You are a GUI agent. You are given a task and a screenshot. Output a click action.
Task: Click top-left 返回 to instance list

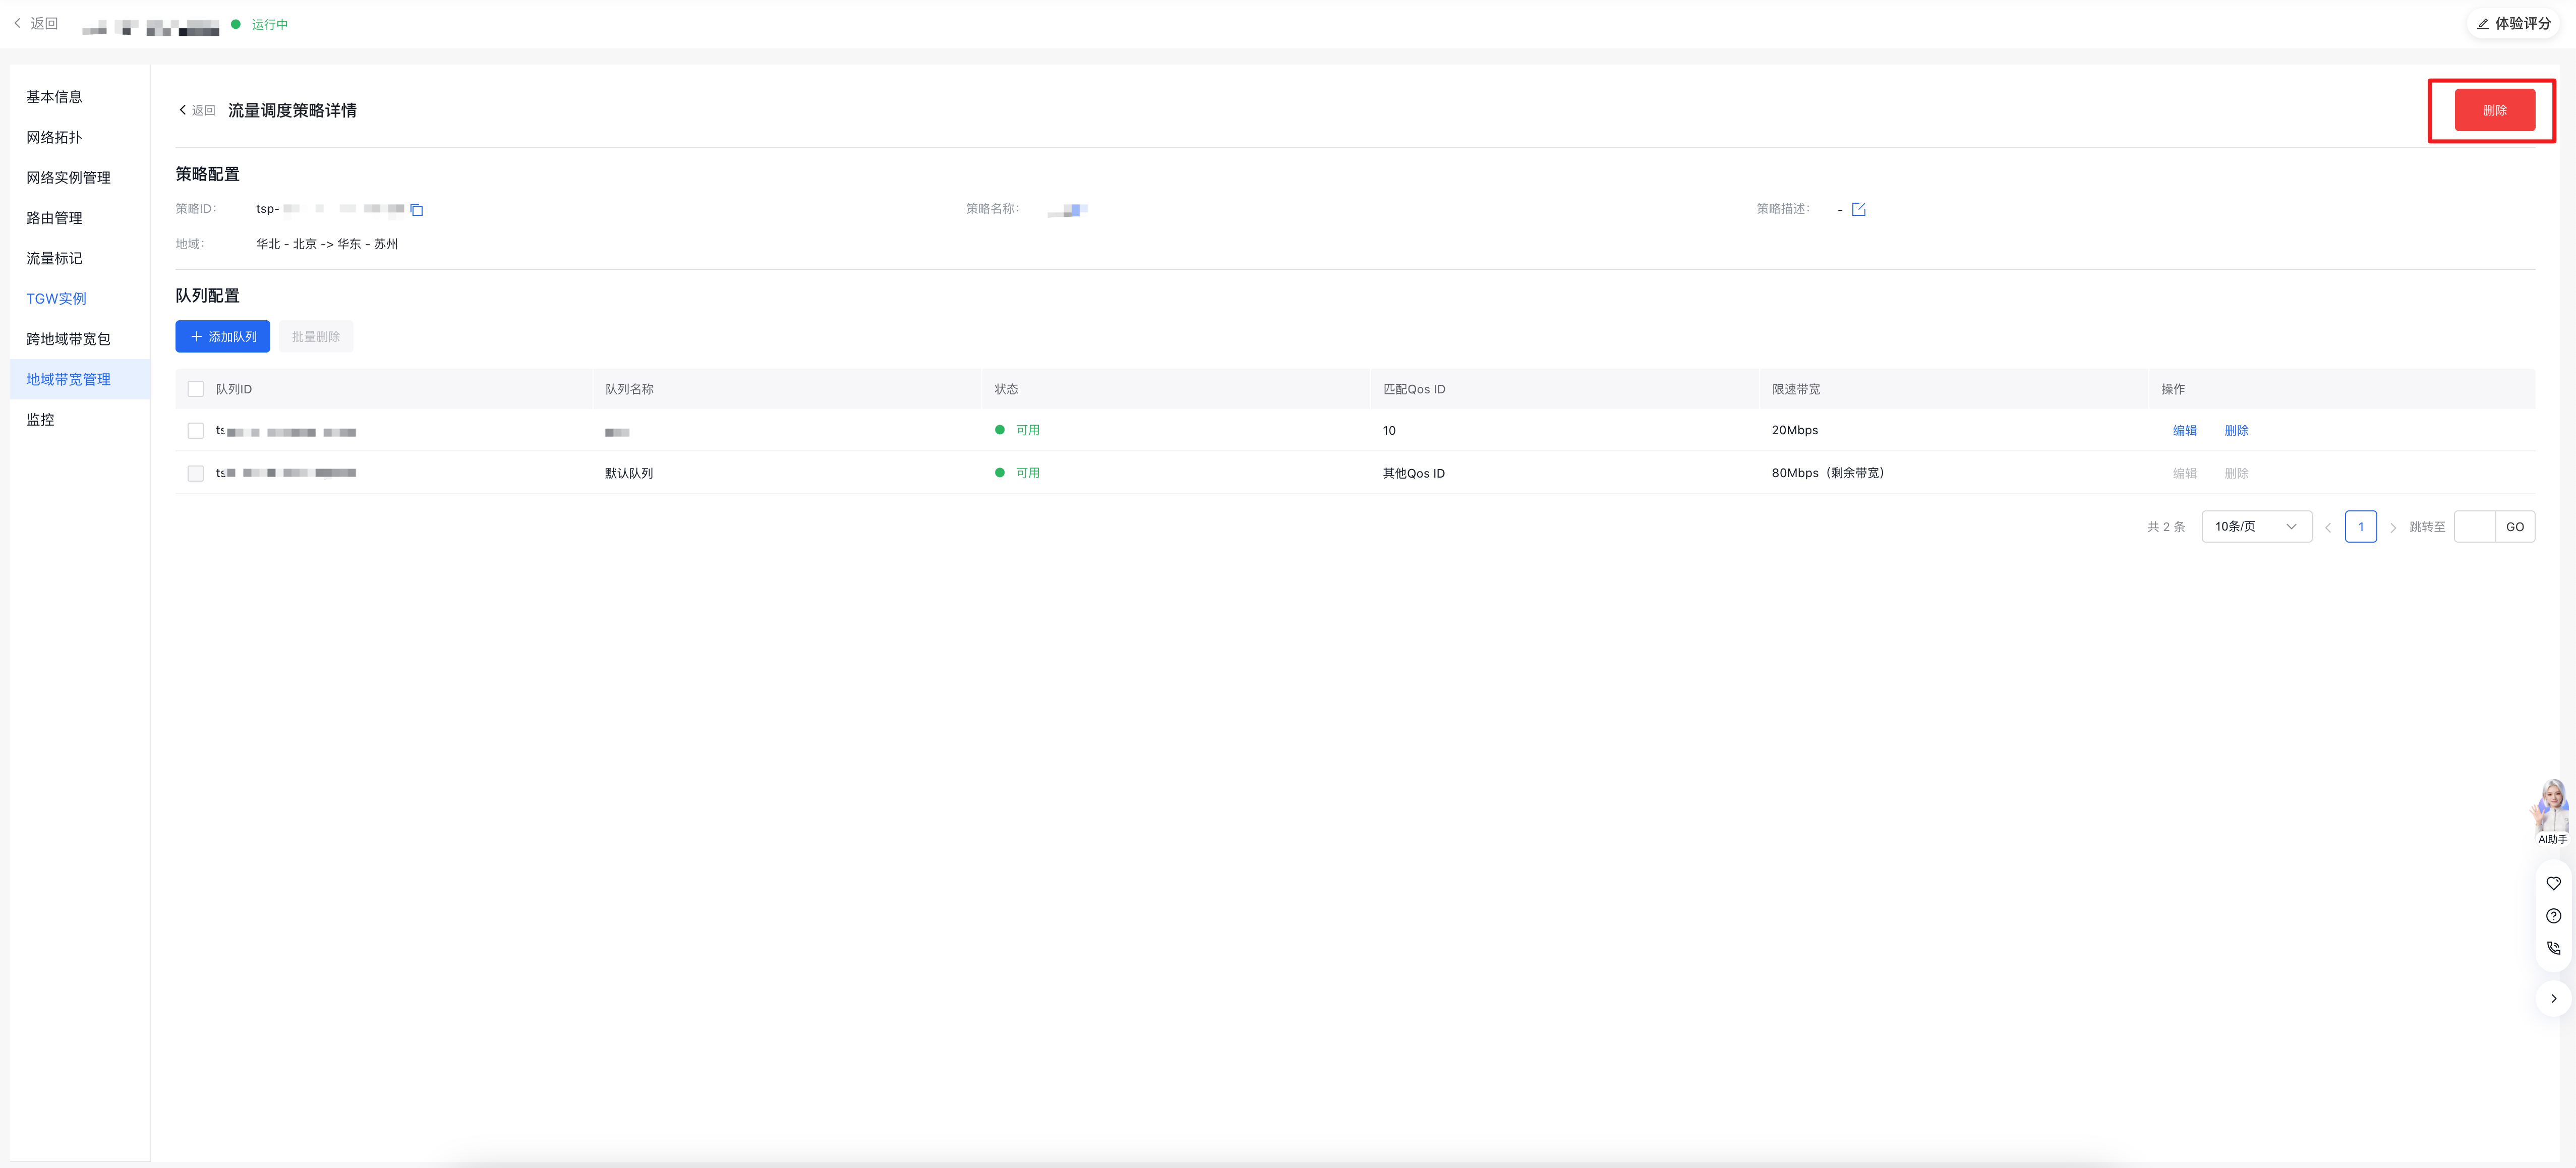pos(36,23)
